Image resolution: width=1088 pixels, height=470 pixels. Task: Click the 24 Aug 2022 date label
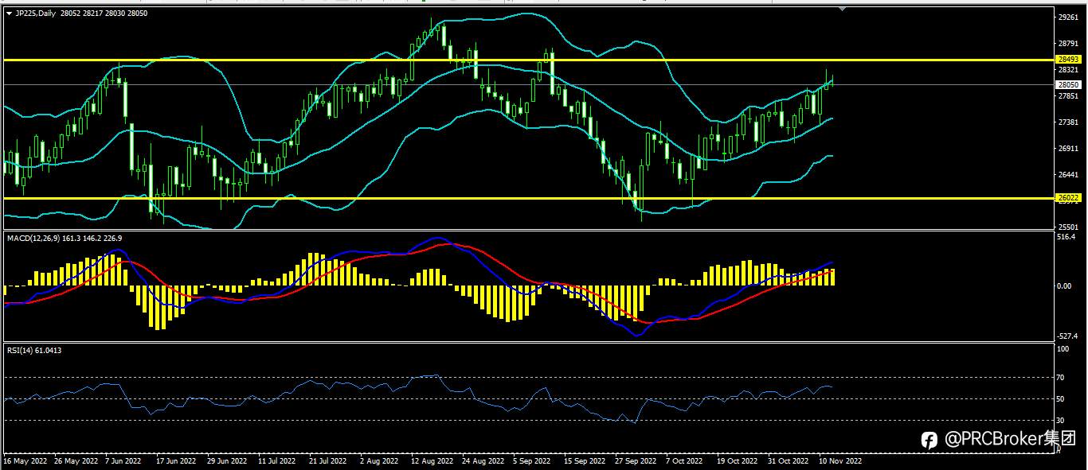[483, 460]
